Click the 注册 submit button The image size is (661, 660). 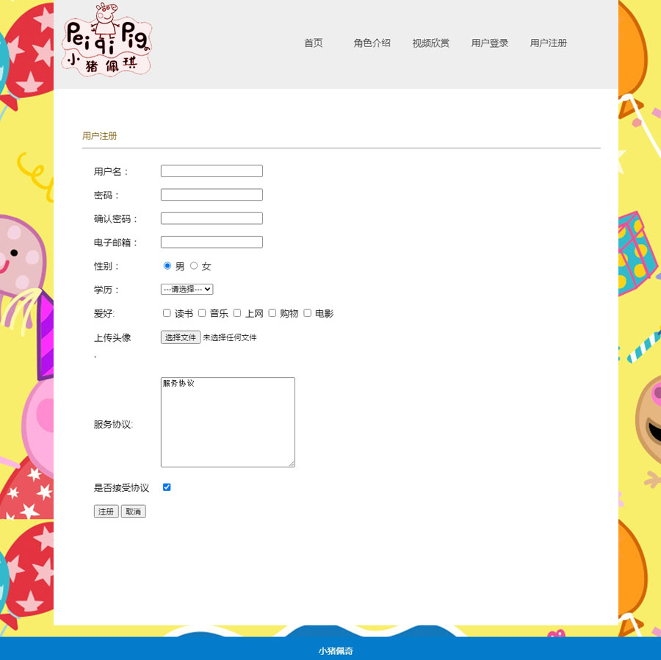click(x=106, y=512)
